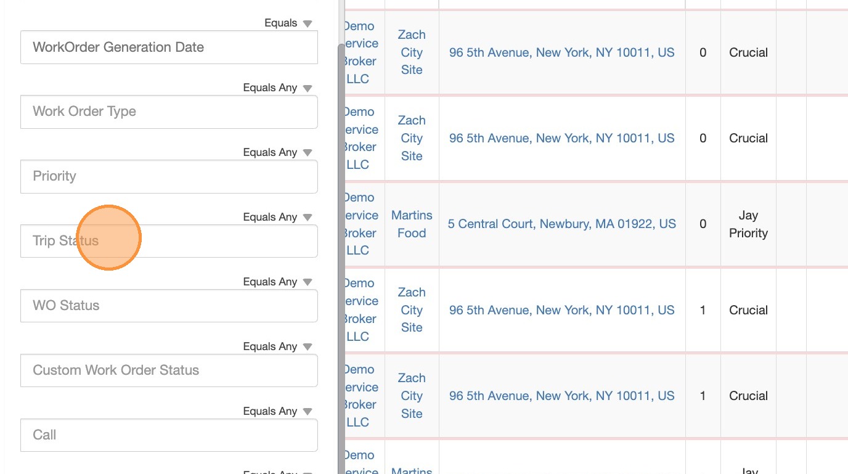Open the Martins Food site link
848x474 pixels.
(412, 224)
